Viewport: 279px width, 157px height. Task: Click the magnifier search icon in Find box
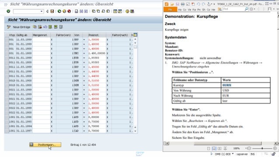(247, 9)
